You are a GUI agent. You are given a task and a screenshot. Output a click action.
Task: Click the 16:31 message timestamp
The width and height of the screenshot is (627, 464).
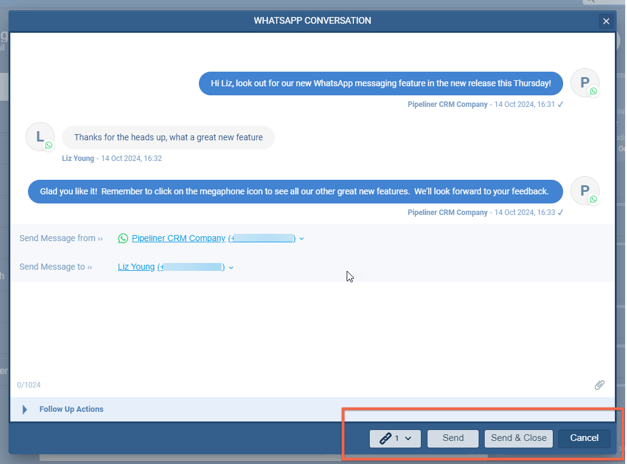tap(525, 104)
